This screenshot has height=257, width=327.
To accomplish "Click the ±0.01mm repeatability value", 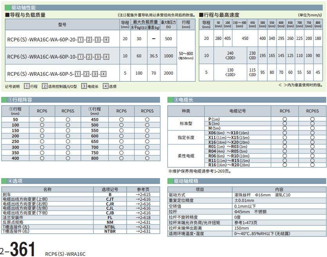I will coord(244,200).
